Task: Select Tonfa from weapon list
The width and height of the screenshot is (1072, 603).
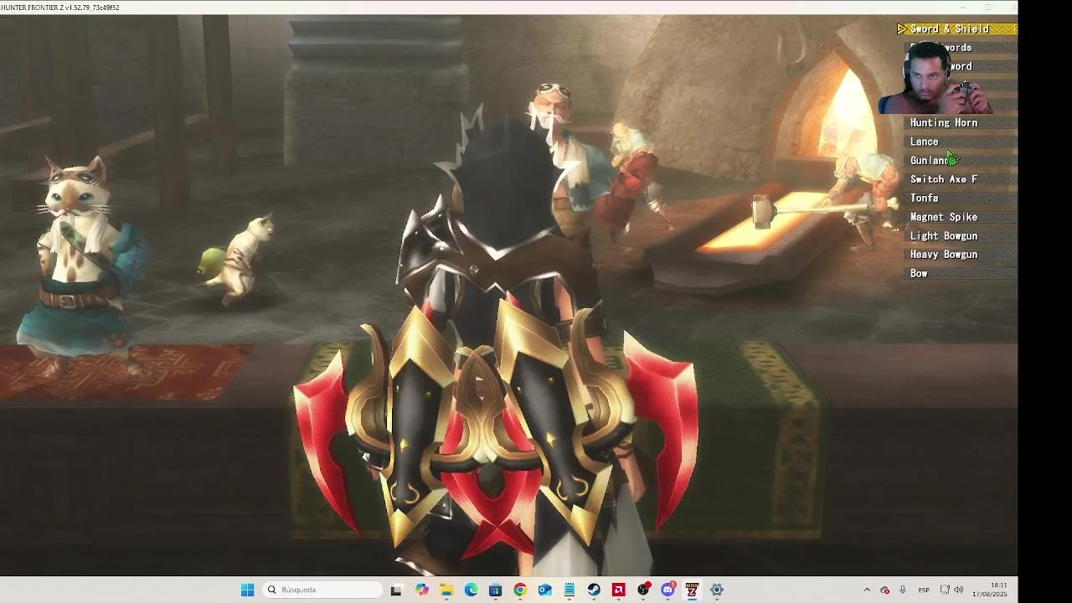Action: pyautogui.click(x=961, y=198)
